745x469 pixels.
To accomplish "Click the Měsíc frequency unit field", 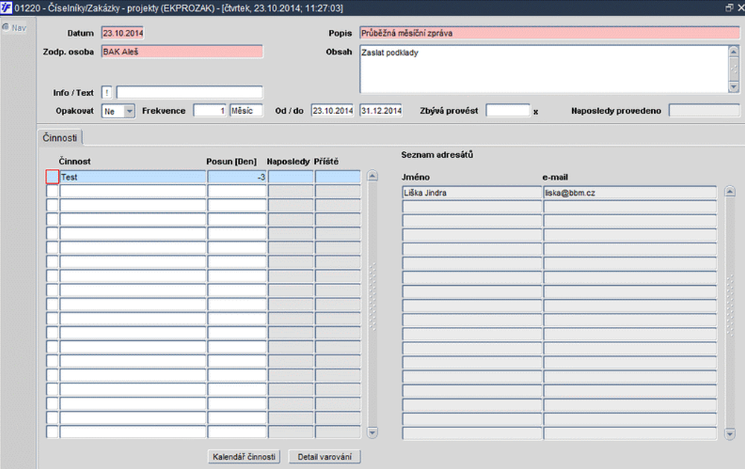I will coord(246,111).
